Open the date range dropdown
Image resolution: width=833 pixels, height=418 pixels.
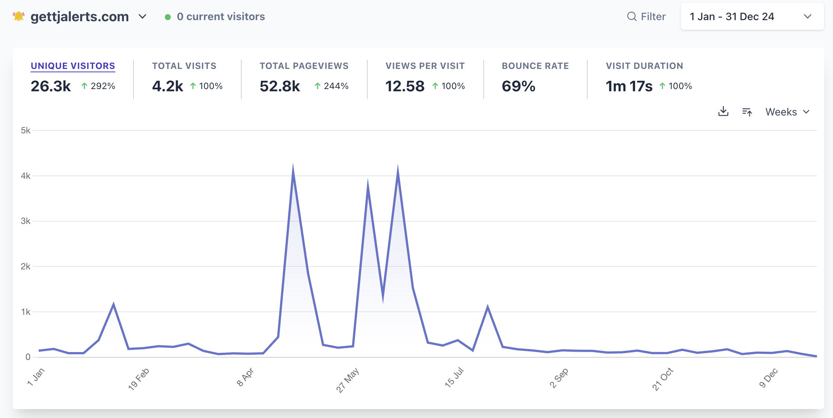(x=752, y=16)
